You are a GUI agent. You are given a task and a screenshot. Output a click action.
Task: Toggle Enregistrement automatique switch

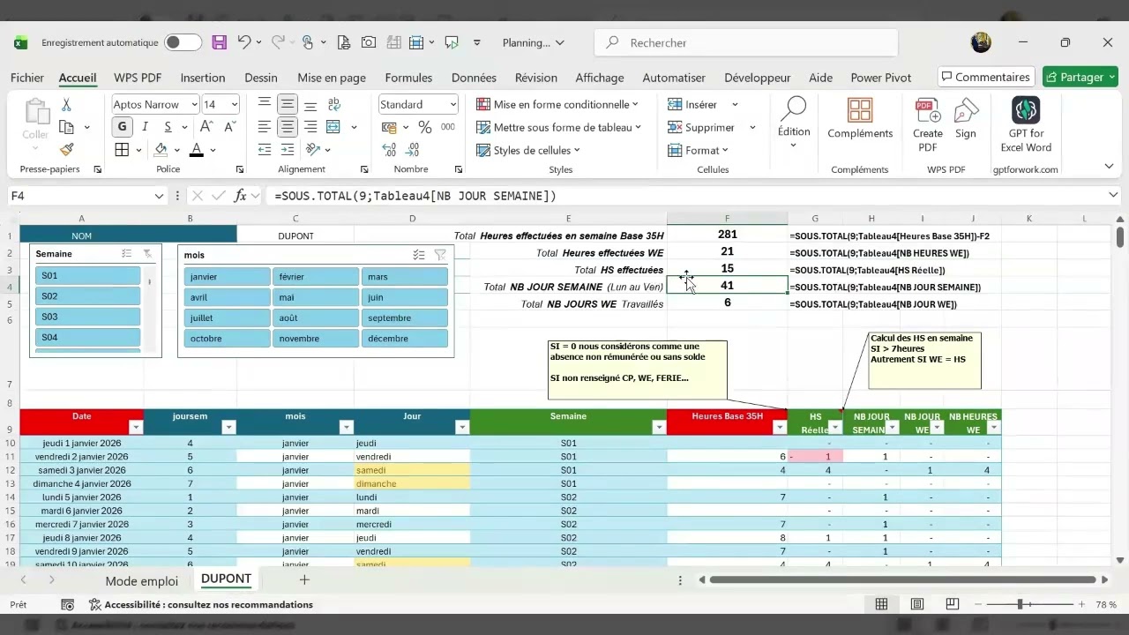[x=183, y=42]
